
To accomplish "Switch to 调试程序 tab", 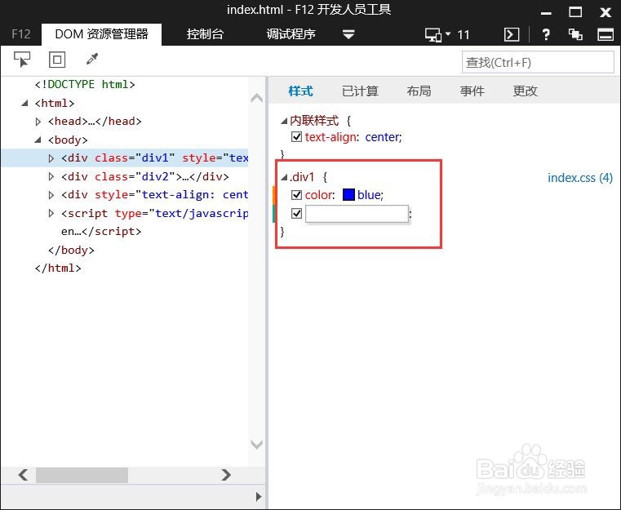I will click(x=291, y=34).
